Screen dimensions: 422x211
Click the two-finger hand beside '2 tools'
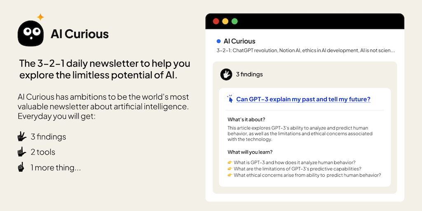[x=22, y=152]
